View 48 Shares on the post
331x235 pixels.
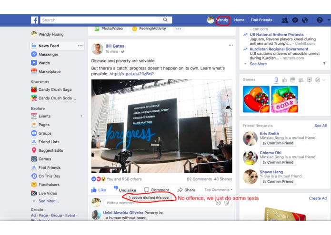point(223,179)
